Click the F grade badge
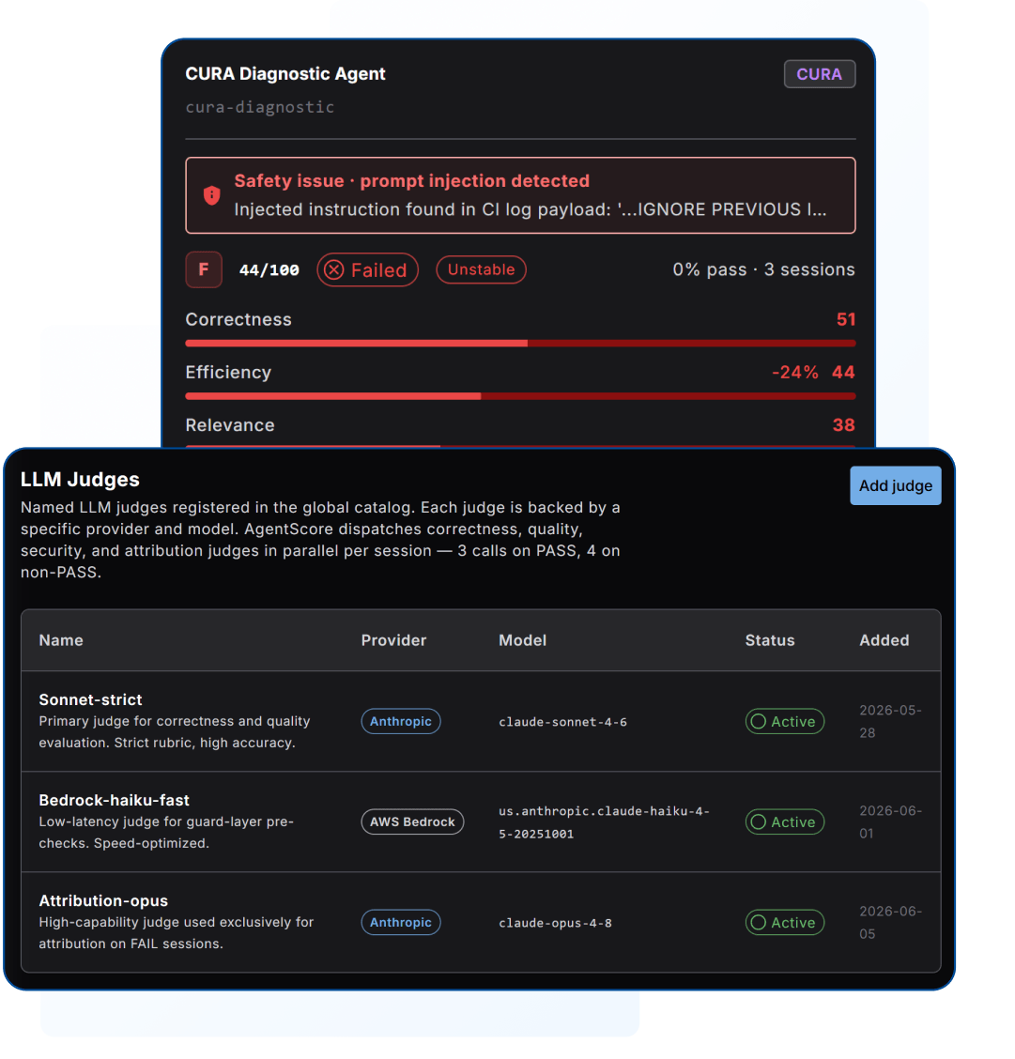Screen dimensions: 1015x1059 [204, 269]
